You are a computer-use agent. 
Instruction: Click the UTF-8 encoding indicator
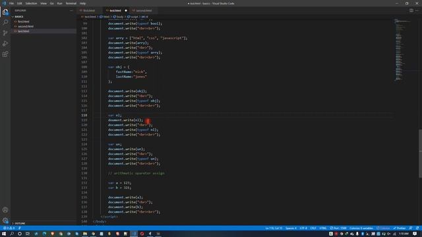click(303, 228)
